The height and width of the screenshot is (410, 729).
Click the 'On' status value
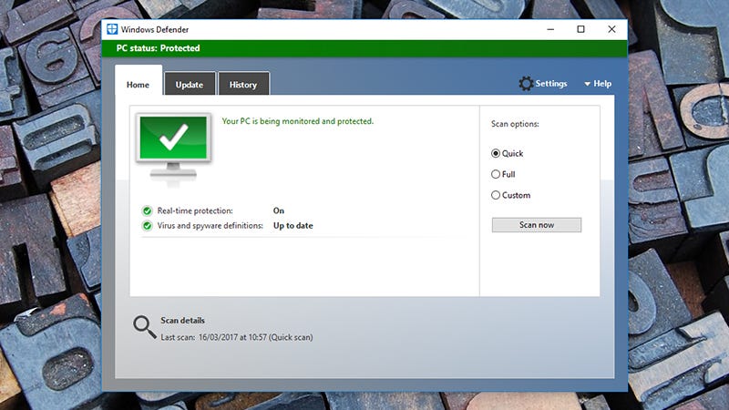[279, 211]
